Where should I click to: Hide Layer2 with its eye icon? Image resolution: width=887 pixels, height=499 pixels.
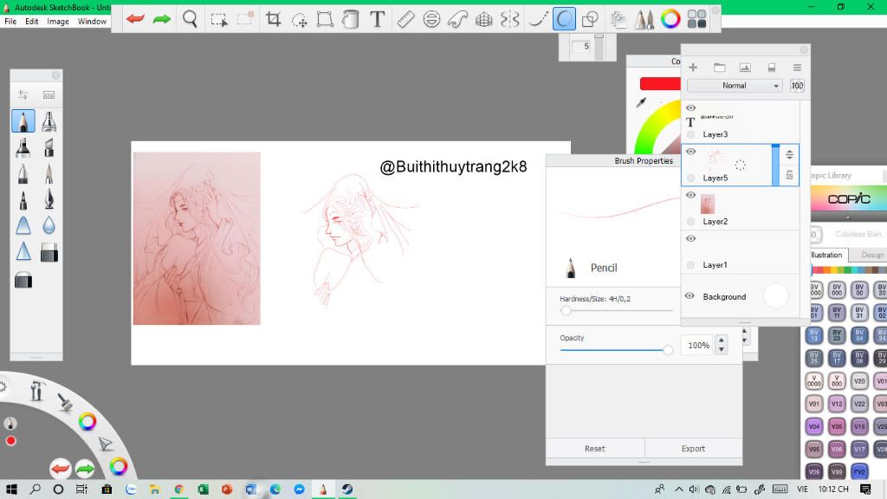(x=690, y=195)
